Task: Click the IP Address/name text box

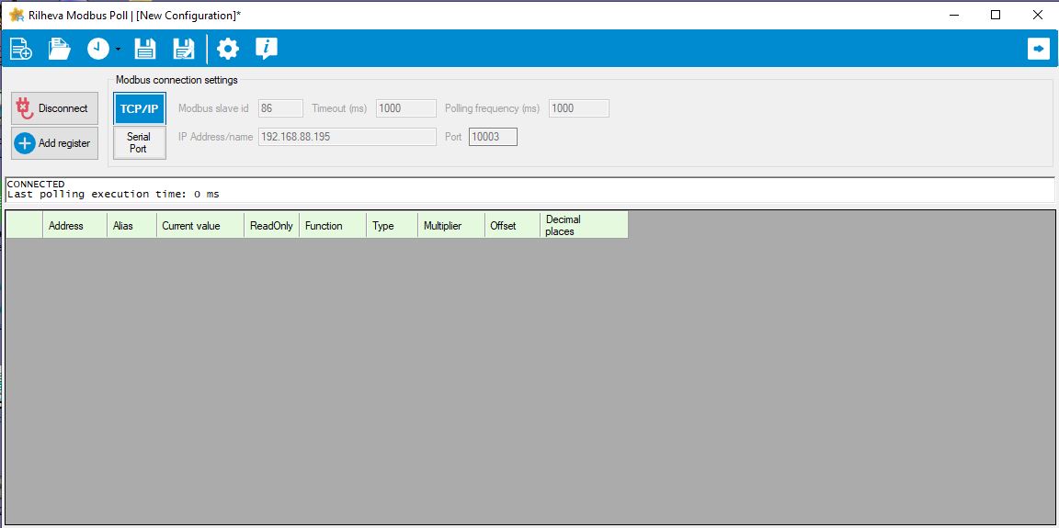Action: click(347, 137)
